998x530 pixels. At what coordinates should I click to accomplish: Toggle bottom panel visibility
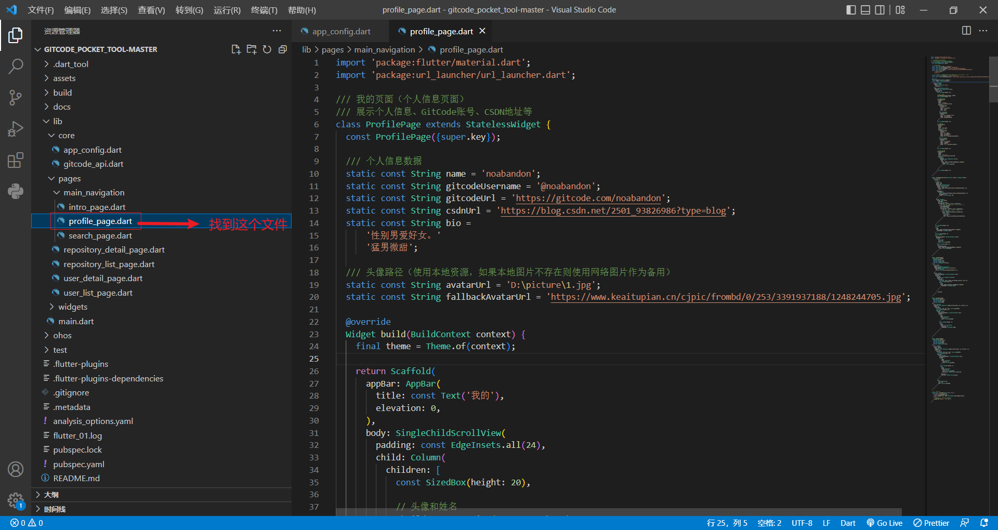click(x=865, y=10)
